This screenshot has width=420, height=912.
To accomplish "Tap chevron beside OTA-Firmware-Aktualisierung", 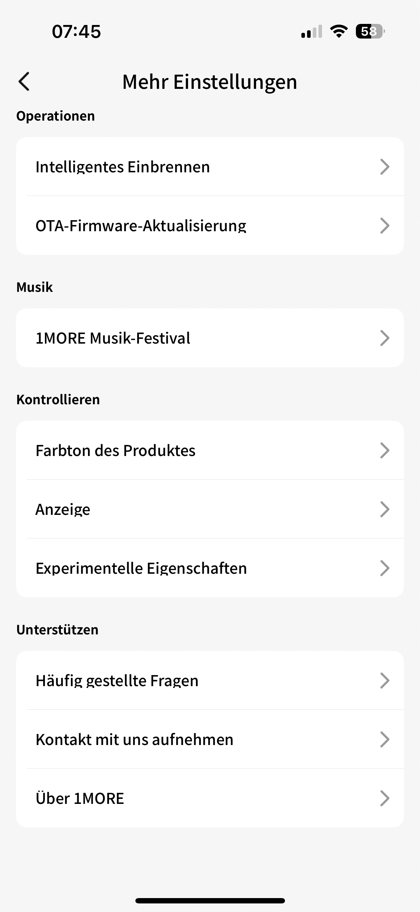I will [384, 226].
